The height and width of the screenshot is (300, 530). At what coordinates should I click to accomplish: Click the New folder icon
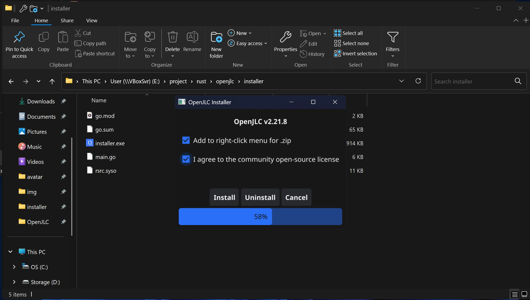coord(216,37)
